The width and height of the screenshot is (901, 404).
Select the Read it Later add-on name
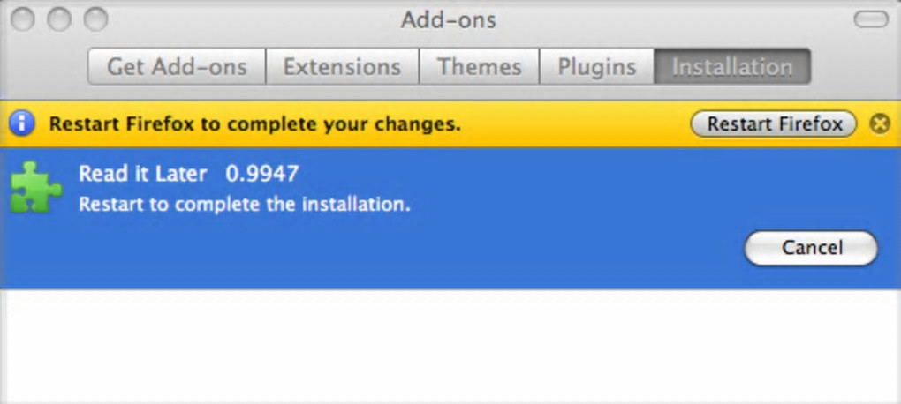142,174
